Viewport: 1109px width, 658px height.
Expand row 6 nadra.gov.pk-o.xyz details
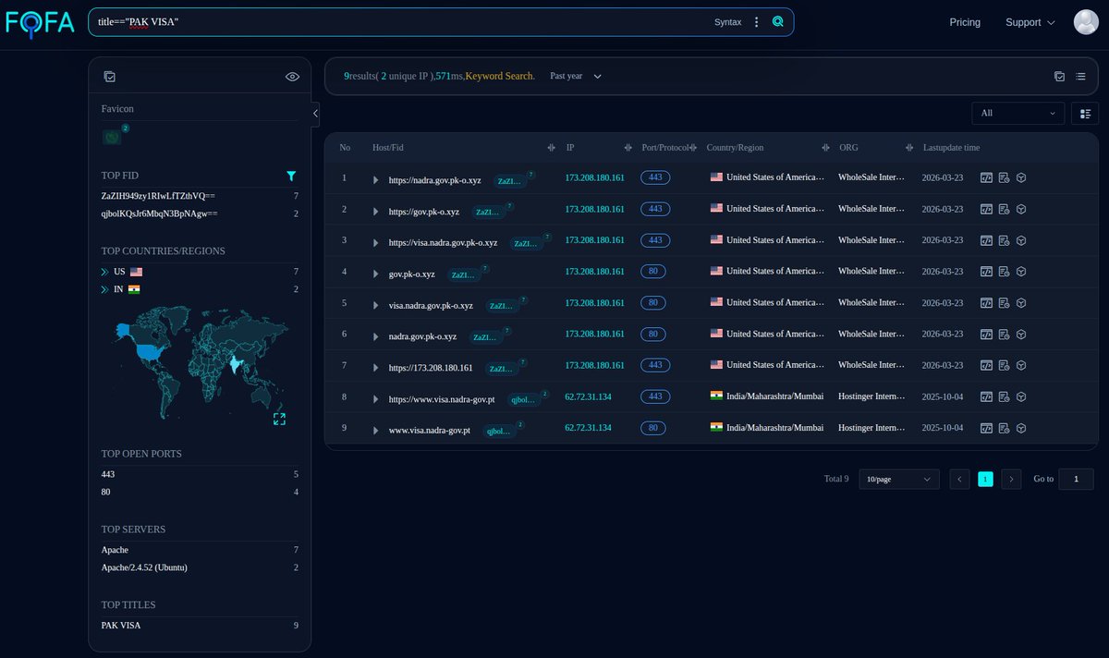pos(375,336)
